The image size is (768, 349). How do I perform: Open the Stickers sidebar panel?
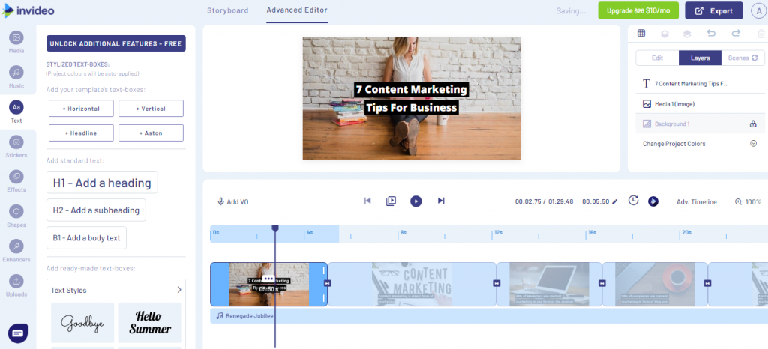16,146
